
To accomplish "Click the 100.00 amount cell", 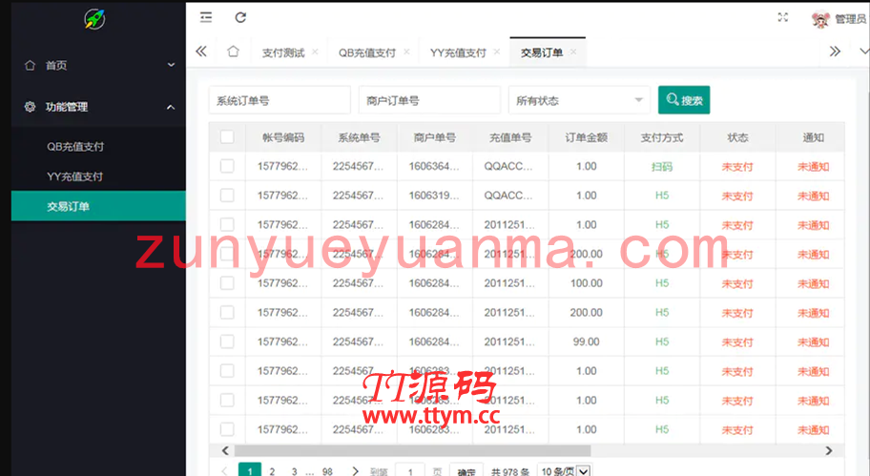I will [586, 283].
